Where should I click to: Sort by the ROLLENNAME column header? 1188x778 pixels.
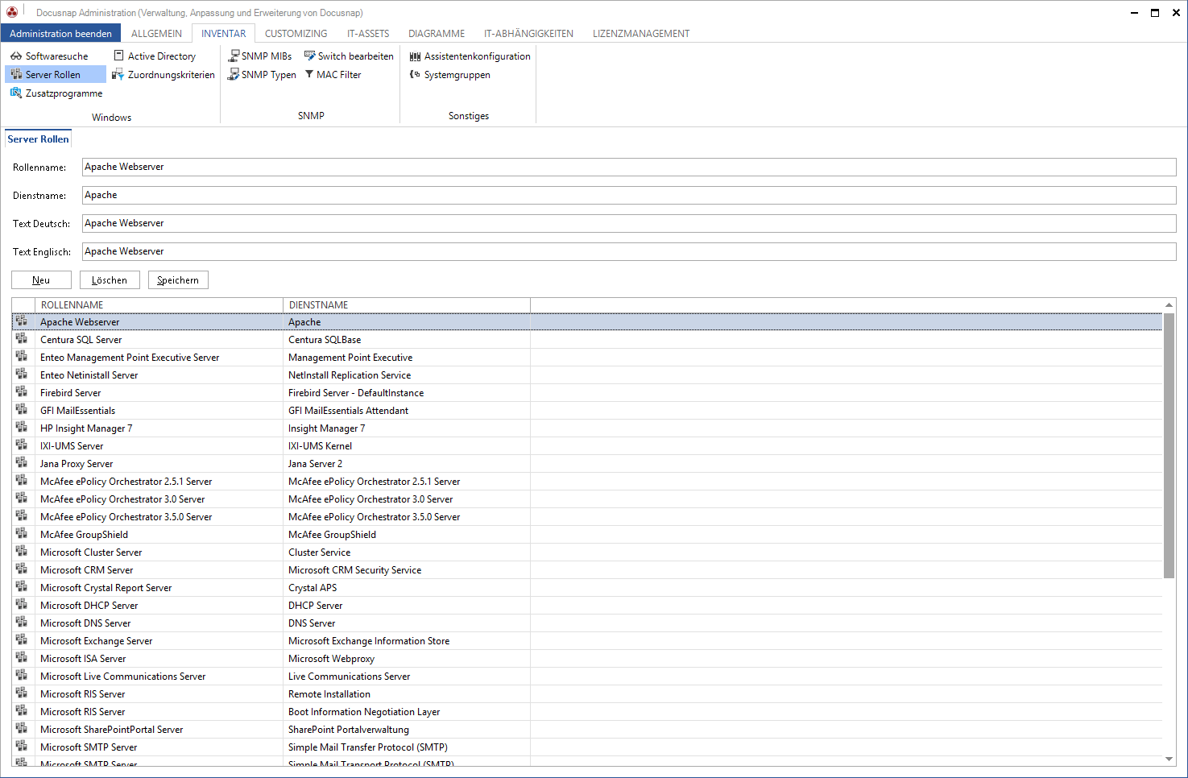159,305
